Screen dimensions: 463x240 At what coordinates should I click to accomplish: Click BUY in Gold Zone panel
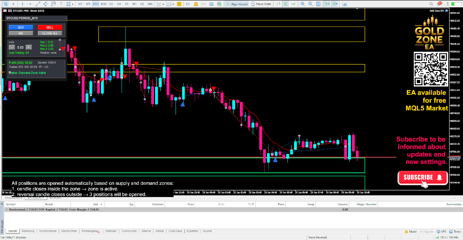[x=21, y=27]
